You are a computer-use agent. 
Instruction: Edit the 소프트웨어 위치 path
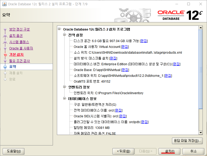[168, 76]
